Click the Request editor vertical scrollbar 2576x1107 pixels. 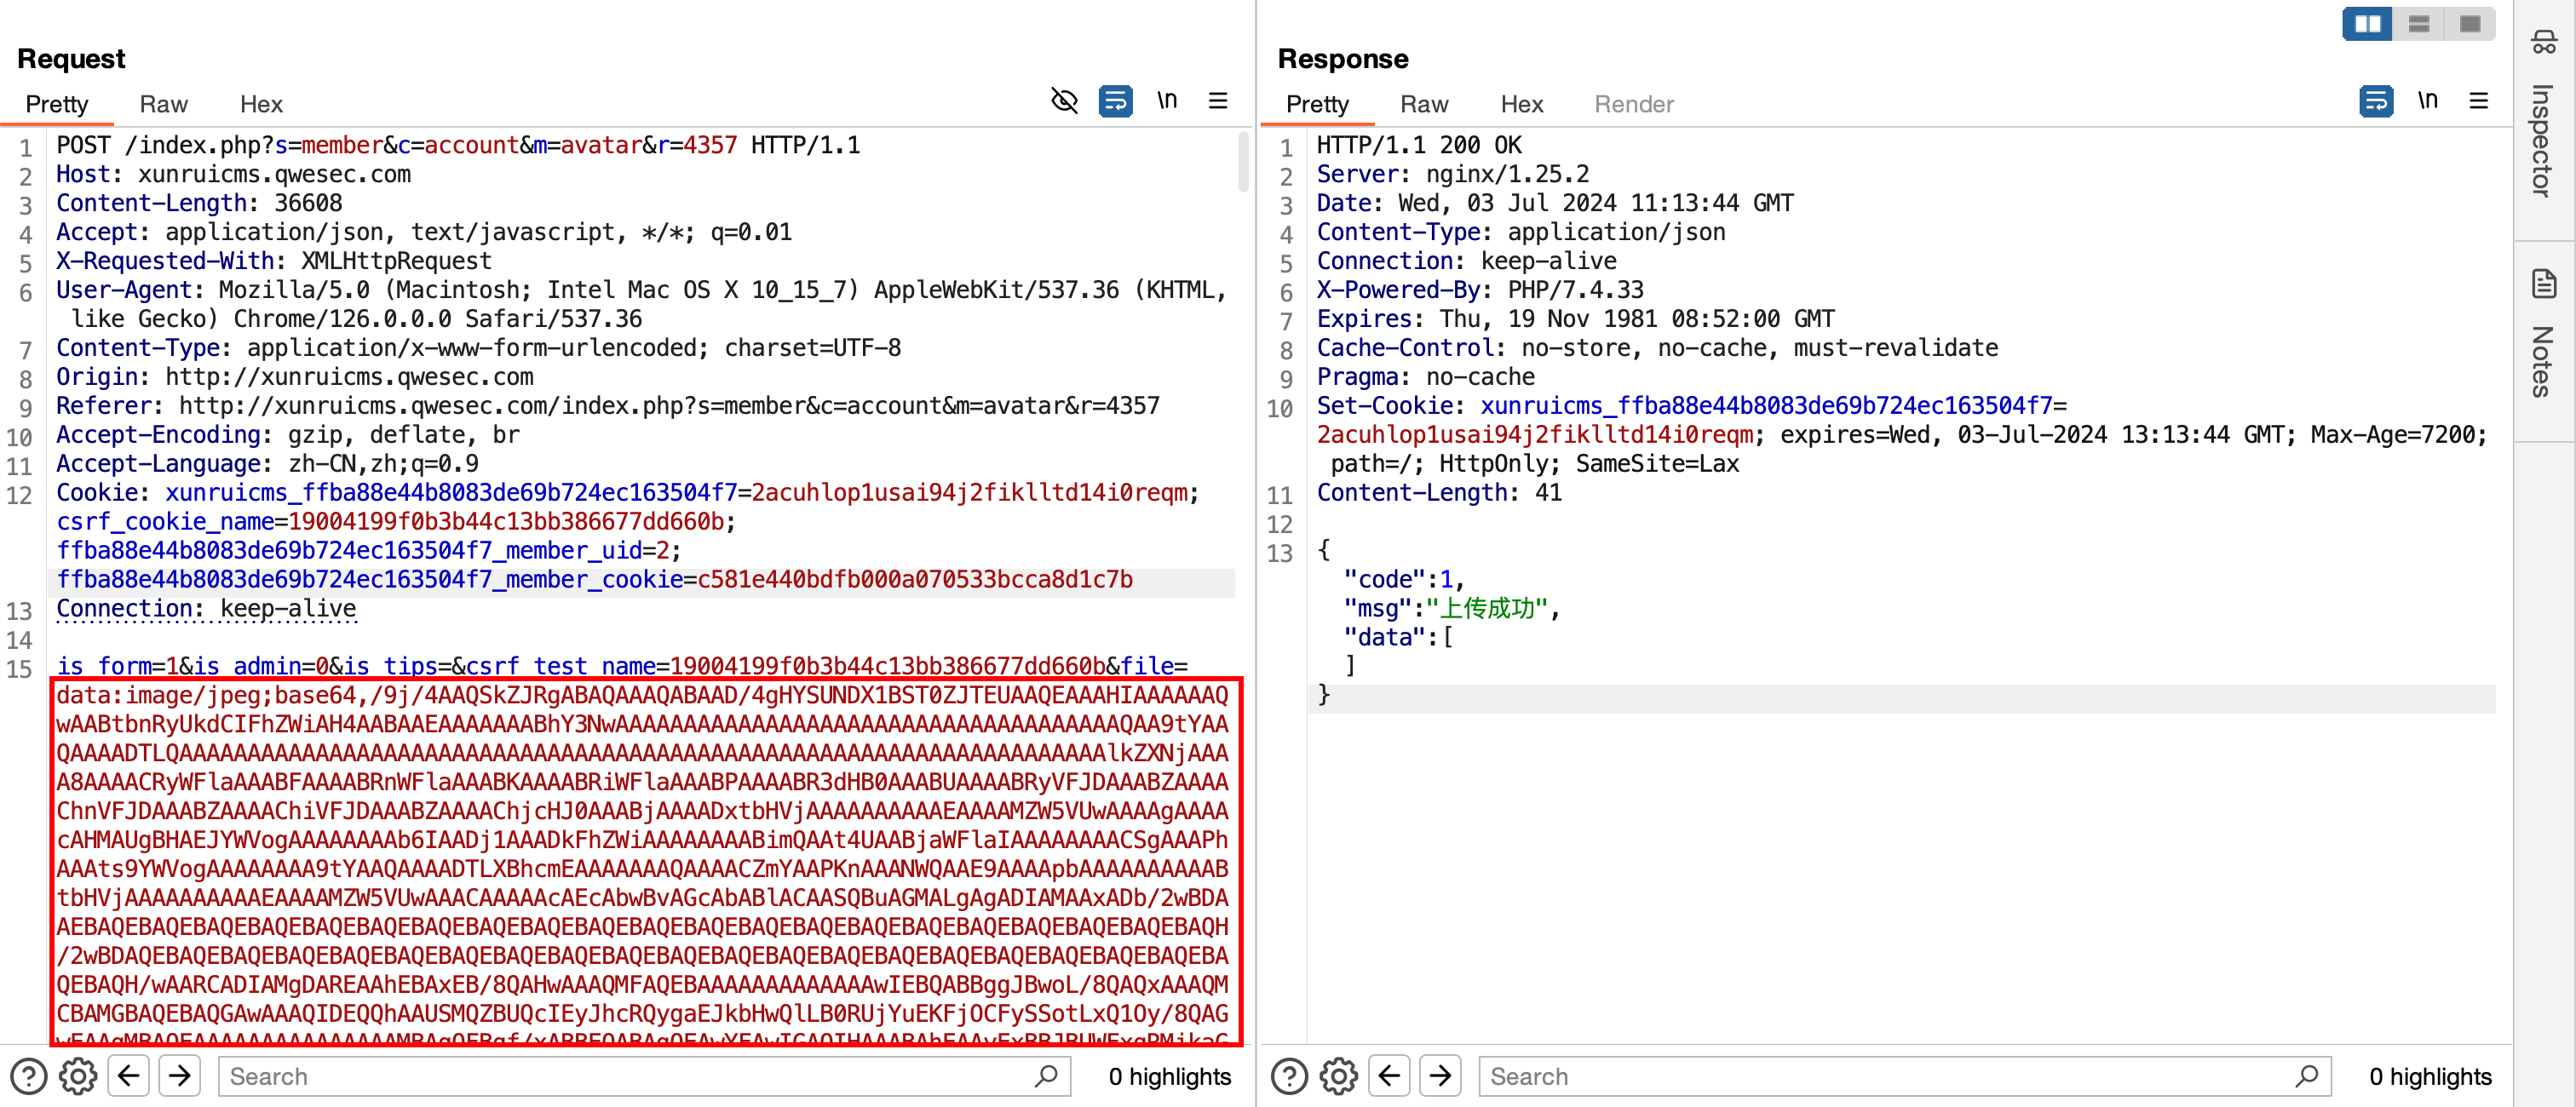[x=1243, y=162]
